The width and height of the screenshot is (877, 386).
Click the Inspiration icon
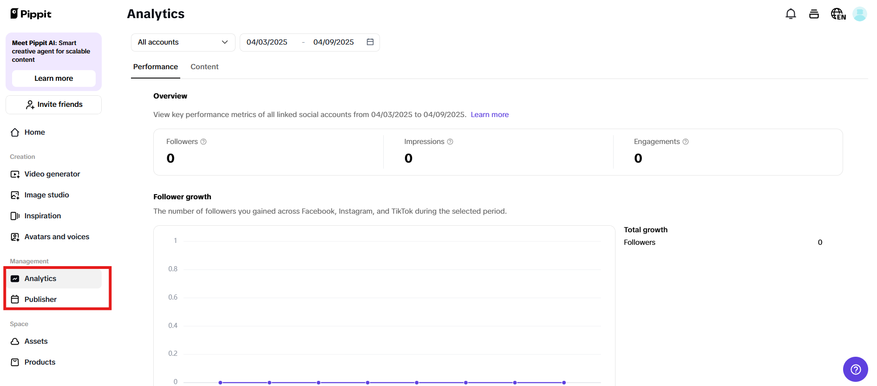click(15, 216)
